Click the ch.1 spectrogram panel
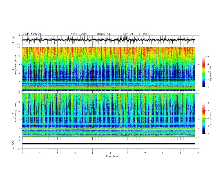This screenshot has width=223, height=172. (108, 69)
